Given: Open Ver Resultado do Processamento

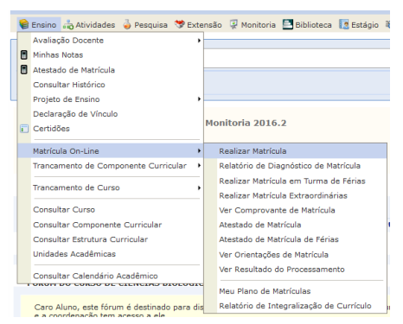Looking at the screenshot, I should click(295, 270).
